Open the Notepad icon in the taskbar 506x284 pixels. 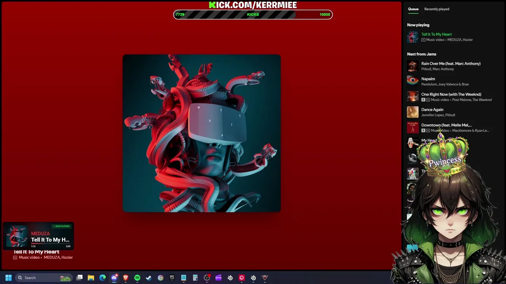click(x=183, y=278)
